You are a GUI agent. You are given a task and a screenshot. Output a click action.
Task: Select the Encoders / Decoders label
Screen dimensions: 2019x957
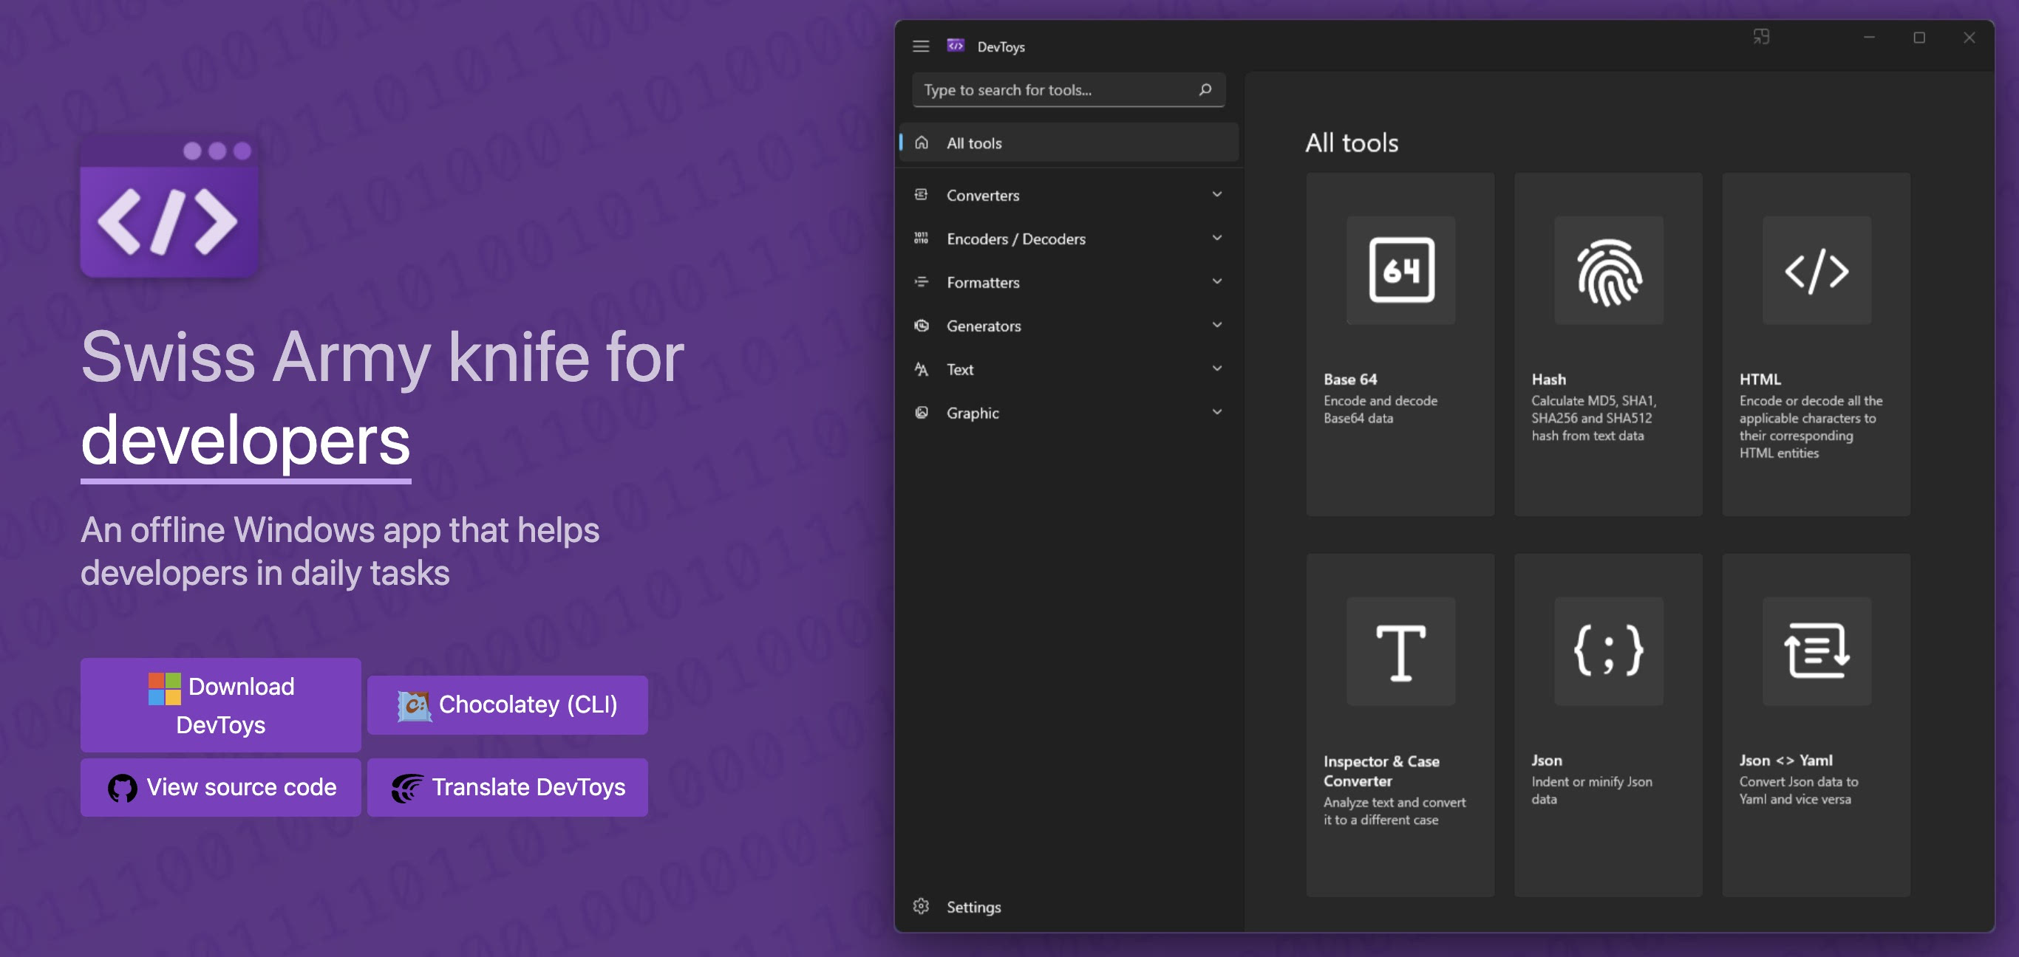click(1015, 239)
